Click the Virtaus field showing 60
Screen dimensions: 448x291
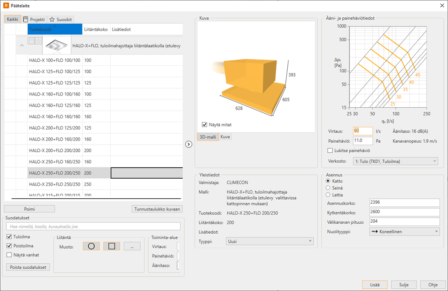[x=363, y=131]
